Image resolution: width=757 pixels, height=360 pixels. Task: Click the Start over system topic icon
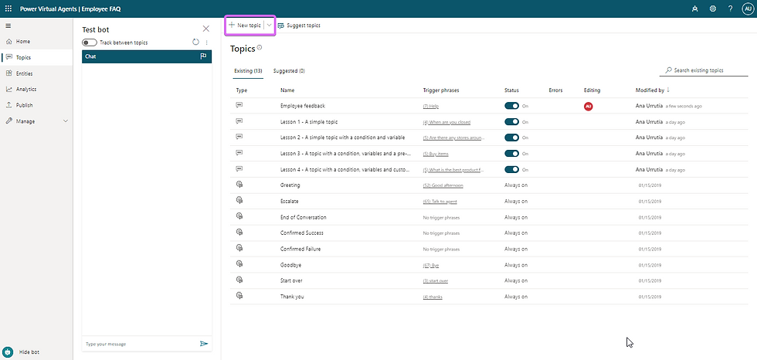coord(239,280)
